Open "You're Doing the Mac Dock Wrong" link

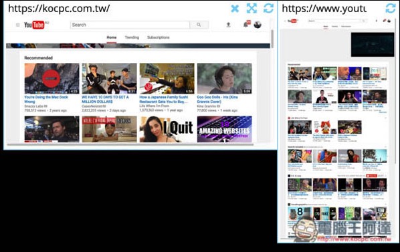(46, 100)
